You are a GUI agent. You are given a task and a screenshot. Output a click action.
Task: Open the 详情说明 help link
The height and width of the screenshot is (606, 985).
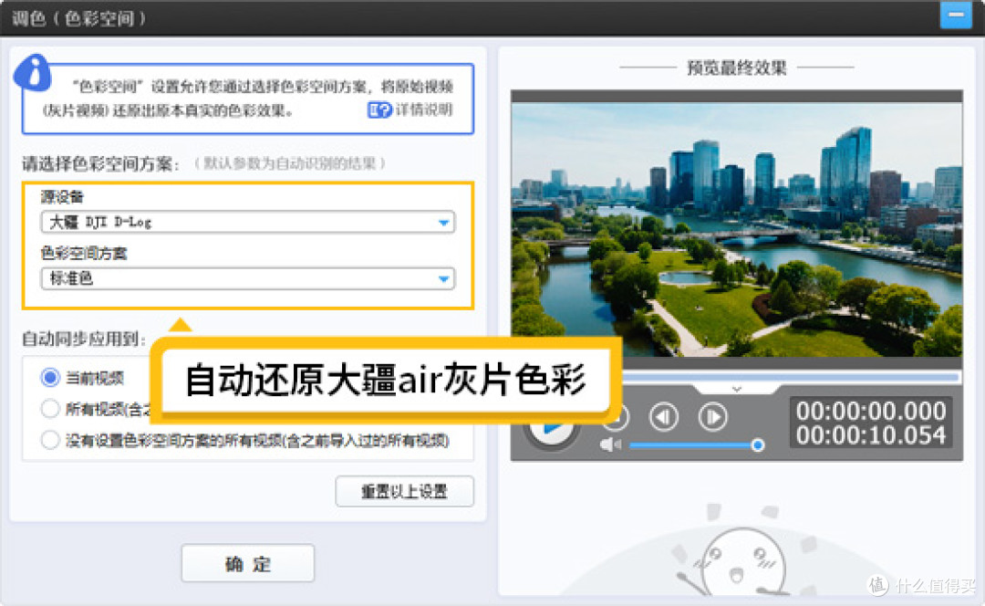424,110
